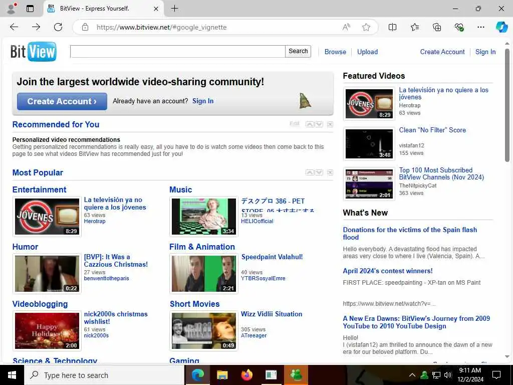This screenshot has height=385, width=513.
Task: Add this page to favorites with the star
Action: pyautogui.click(x=366, y=27)
